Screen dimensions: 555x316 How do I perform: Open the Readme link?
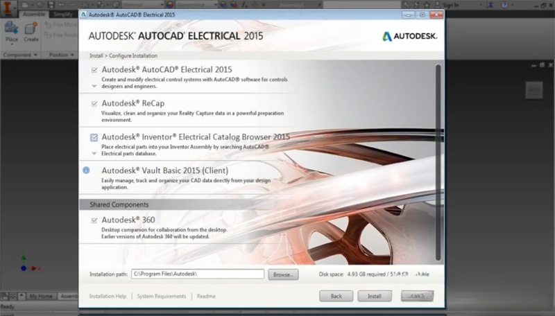pos(206,296)
